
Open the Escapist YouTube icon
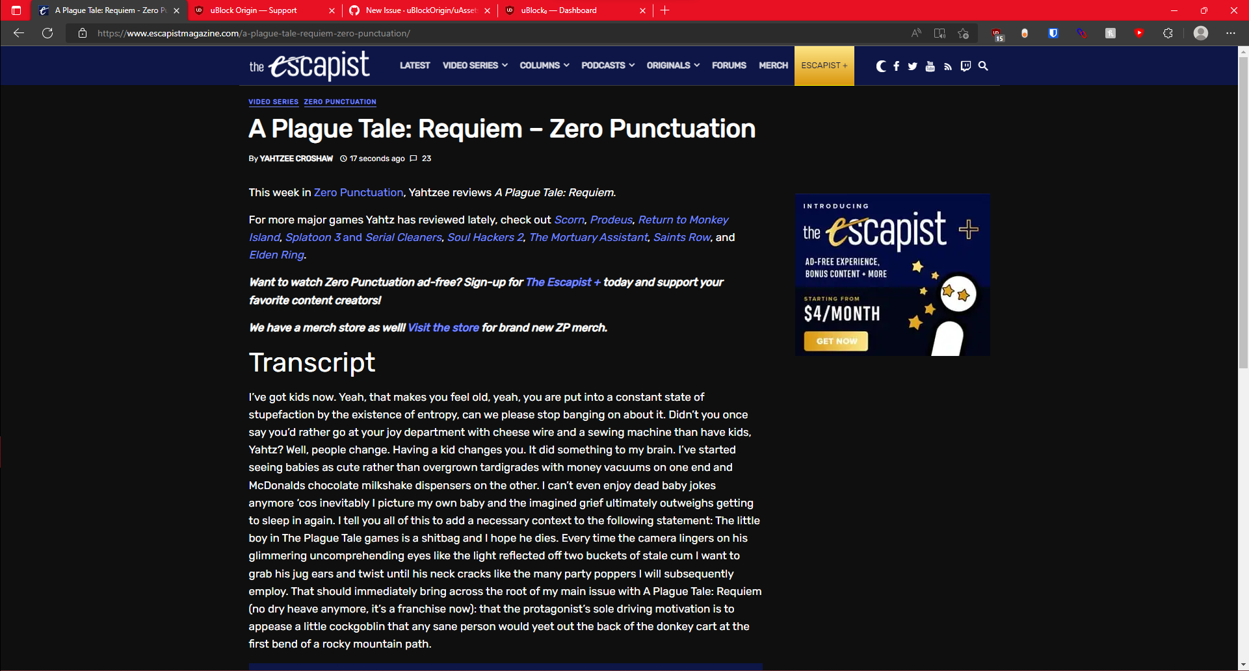click(930, 66)
